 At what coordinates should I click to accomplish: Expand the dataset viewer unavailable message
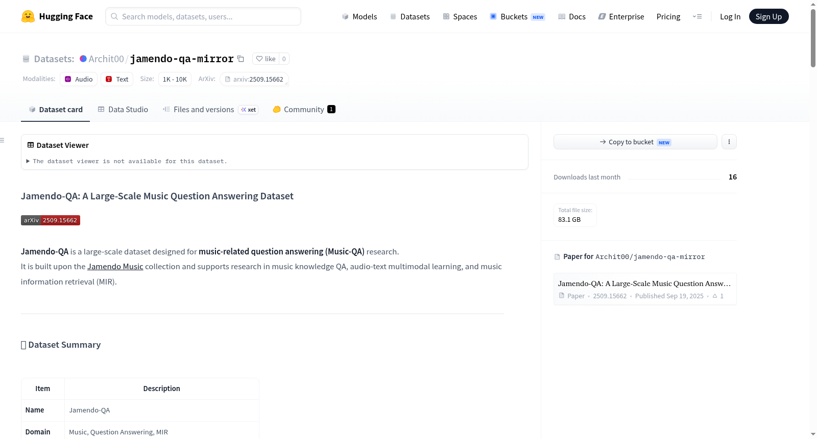(x=127, y=161)
